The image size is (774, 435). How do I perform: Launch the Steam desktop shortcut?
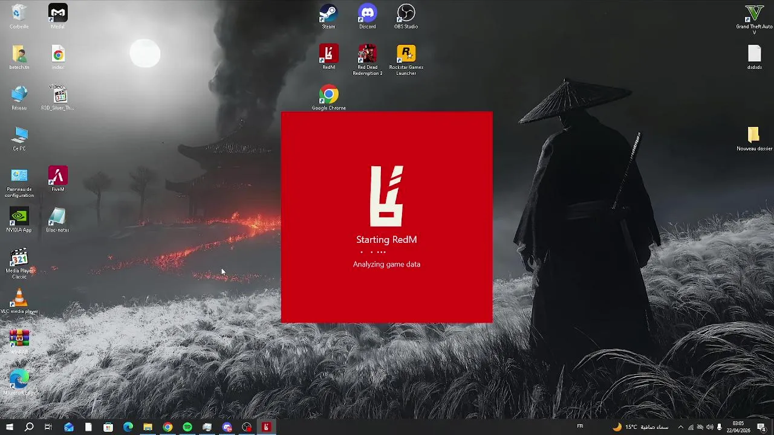tap(328, 16)
